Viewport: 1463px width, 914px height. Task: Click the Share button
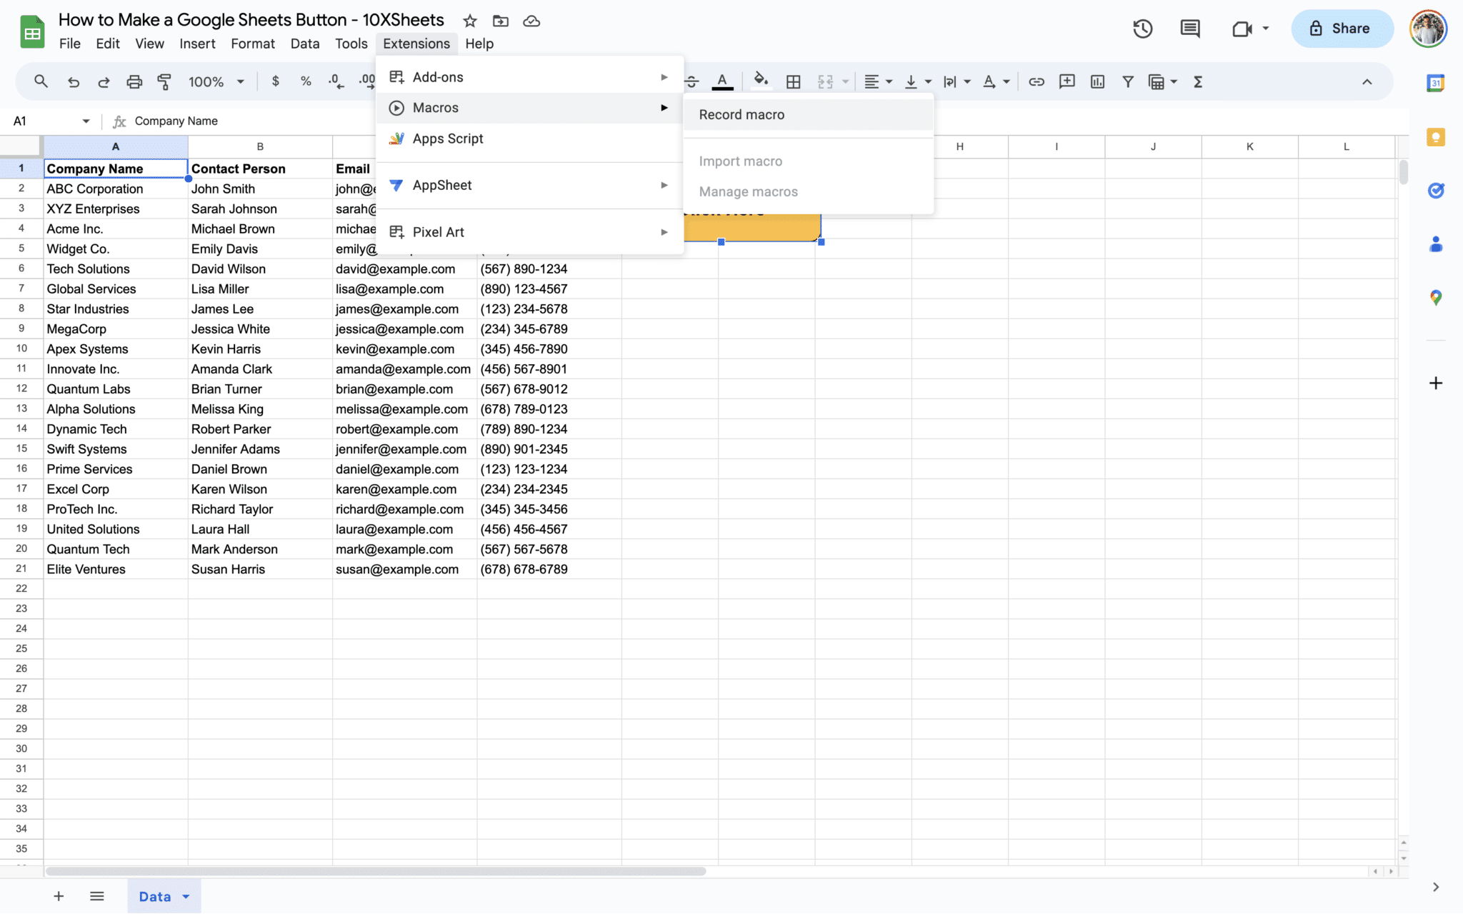(x=1342, y=29)
